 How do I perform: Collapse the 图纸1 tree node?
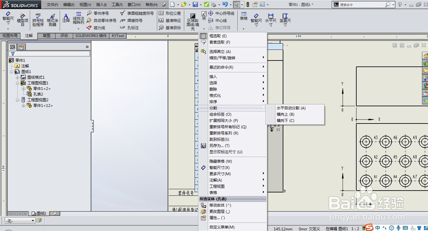point(12,72)
